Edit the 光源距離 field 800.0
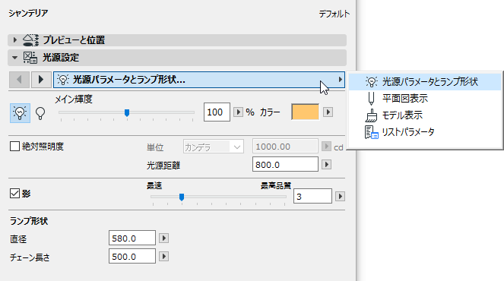The height and width of the screenshot is (281, 504). (285, 165)
